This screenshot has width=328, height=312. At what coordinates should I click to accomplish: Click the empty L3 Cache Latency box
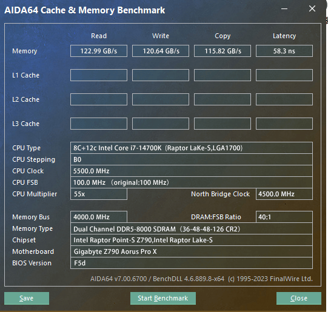pos(284,124)
